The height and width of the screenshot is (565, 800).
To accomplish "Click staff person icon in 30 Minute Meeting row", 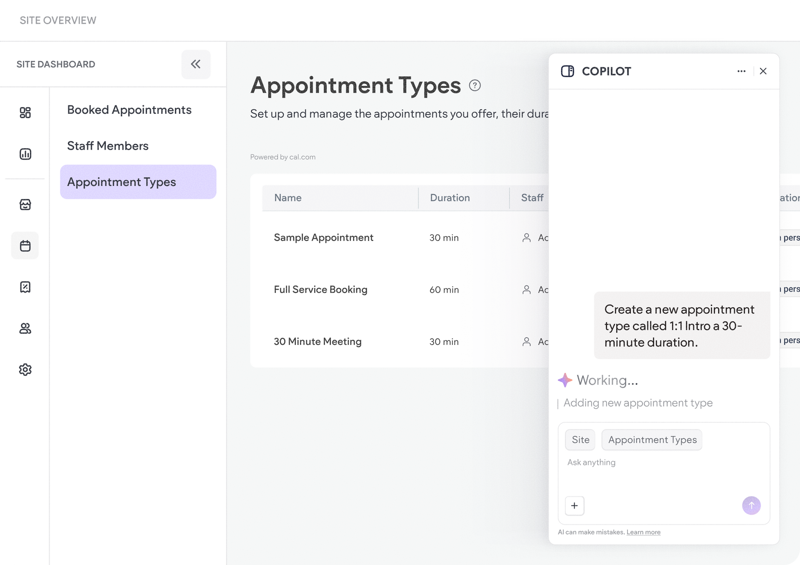I will click(527, 342).
